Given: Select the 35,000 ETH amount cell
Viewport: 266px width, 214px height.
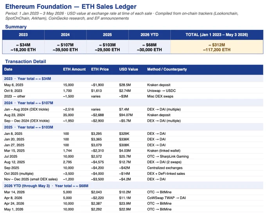Looking at the screenshot, I should [x=68, y=115].
